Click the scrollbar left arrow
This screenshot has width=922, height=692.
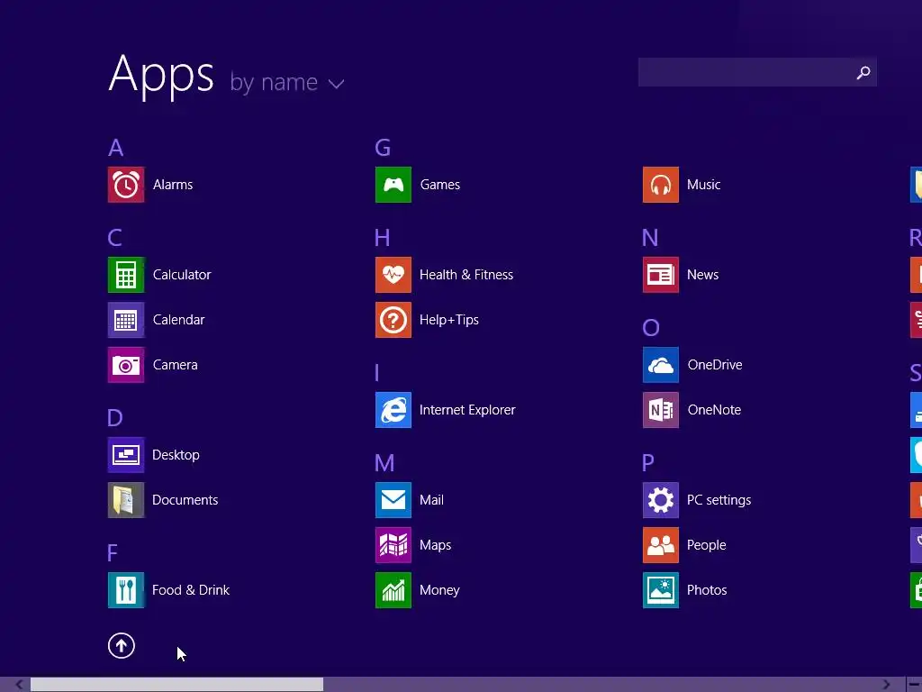(x=20, y=685)
